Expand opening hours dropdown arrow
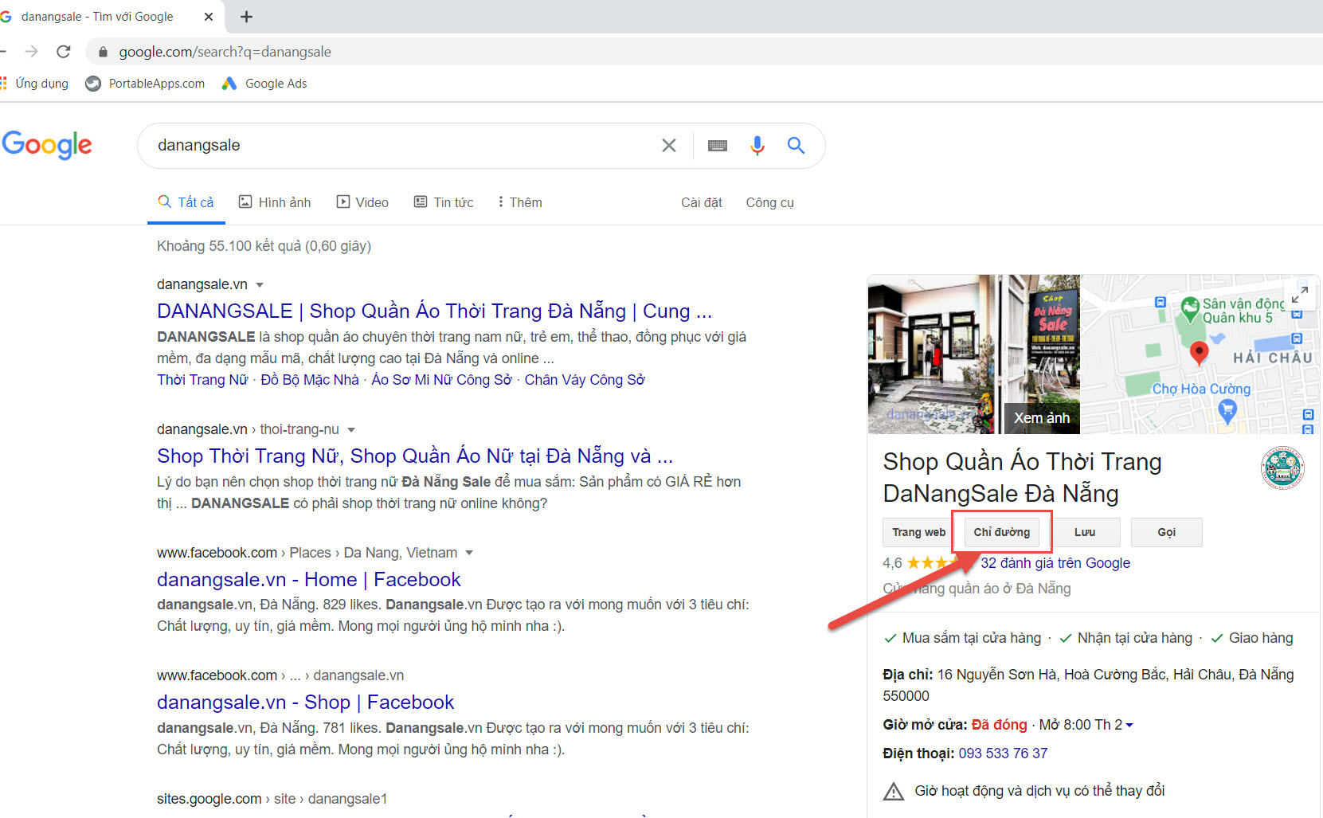 click(x=1129, y=725)
